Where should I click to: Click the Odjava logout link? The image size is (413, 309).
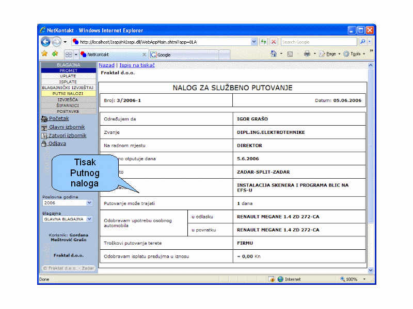[x=57, y=144]
